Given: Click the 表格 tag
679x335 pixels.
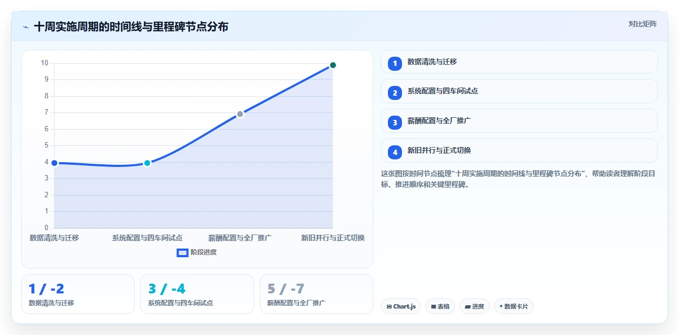Looking at the screenshot, I should click(440, 306).
